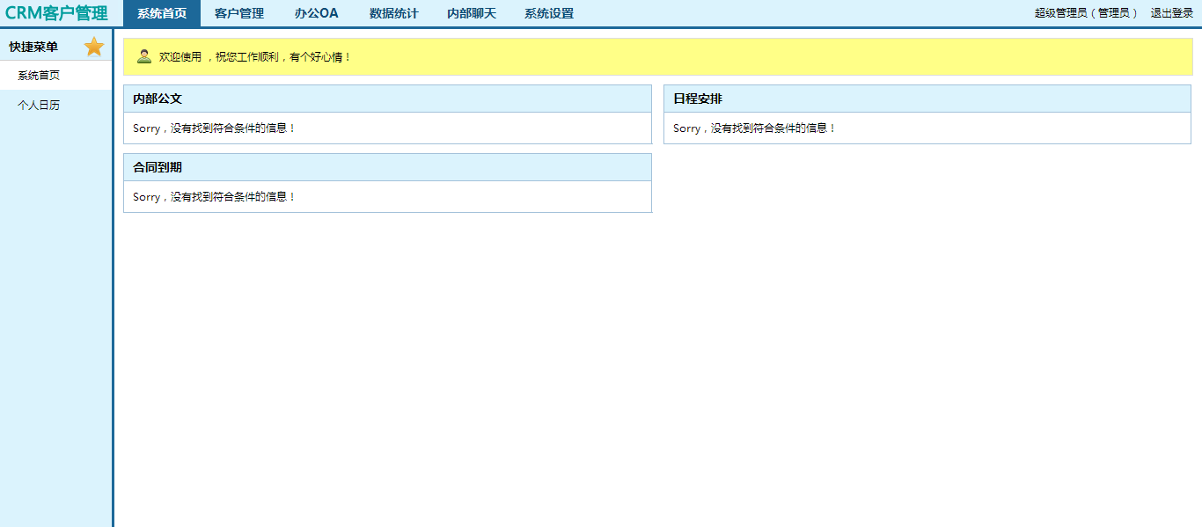Image resolution: width=1202 pixels, height=527 pixels.
Task: Open the 内部聊天 tab
Action: point(472,13)
